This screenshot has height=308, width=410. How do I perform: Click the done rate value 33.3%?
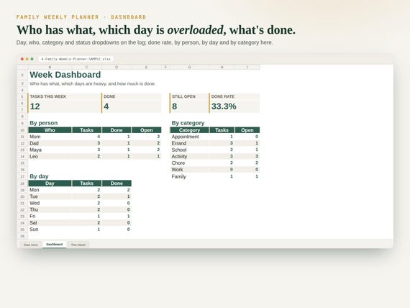click(224, 107)
